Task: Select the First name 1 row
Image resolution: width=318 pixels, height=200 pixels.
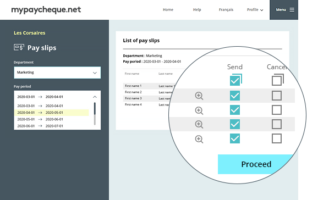Action: pos(149,86)
